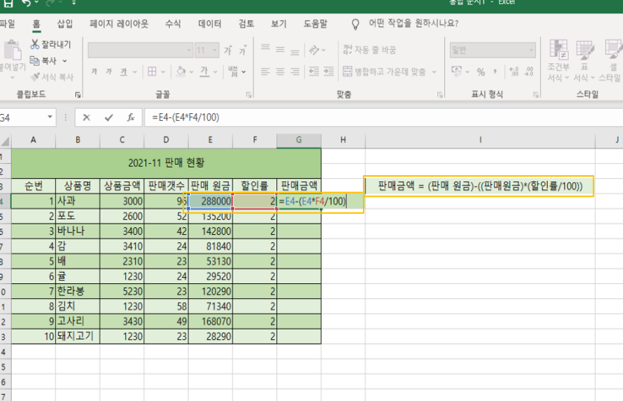Click the align right icon
The image size is (623, 401).
(x=295, y=72)
